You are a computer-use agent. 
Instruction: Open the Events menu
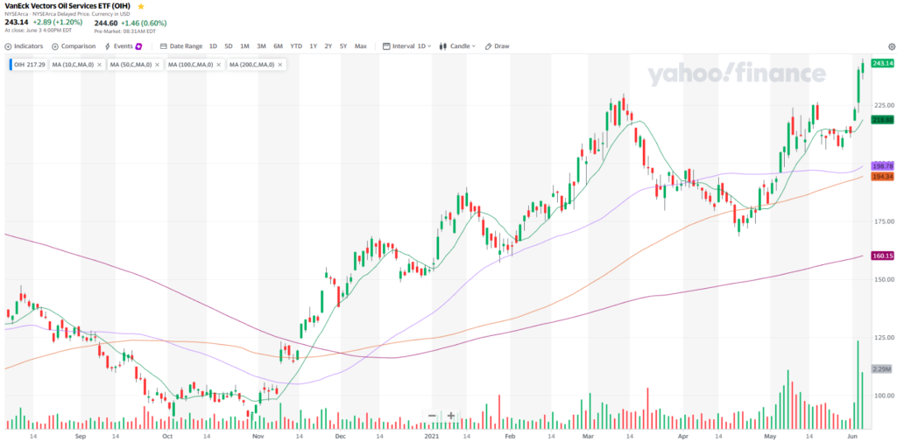[118, 46]
